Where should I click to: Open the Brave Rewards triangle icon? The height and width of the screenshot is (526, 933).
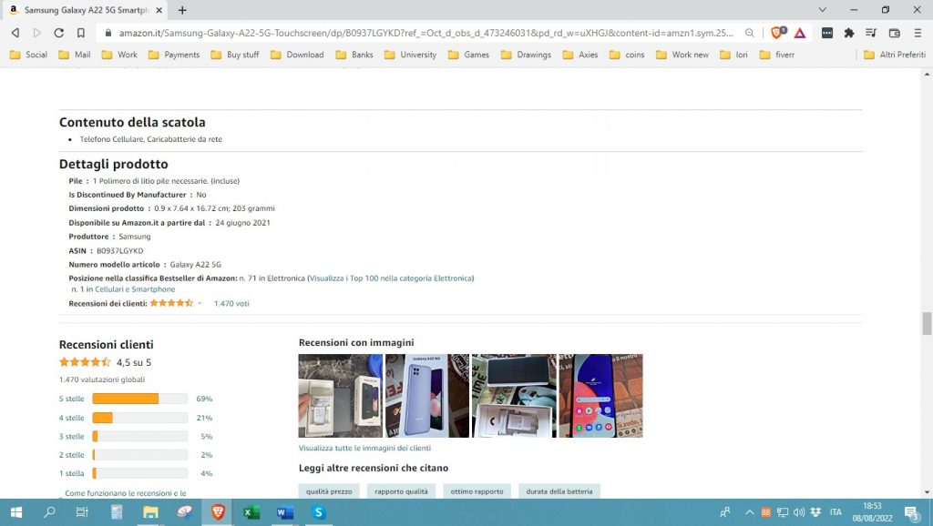coord(799,33)
